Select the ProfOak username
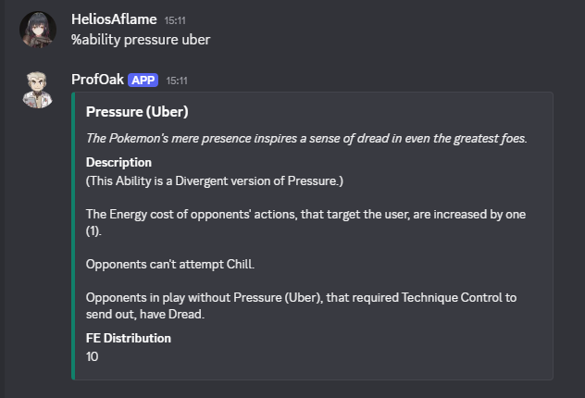Screen dimensions: 585x398 (97, 81)
